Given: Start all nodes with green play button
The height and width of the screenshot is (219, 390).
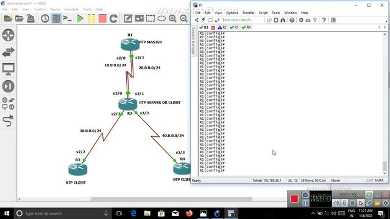Looking at the screenshot, I should point(80,19).
